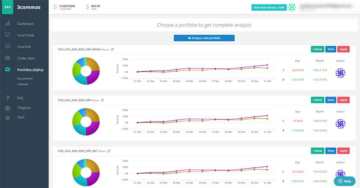Click donut chart of VOX_XVG_ADA_RDD_XRP_MANA portfolio
This screenshot has height=188, width=360.
pyautogui.click(x=86, y=71)
